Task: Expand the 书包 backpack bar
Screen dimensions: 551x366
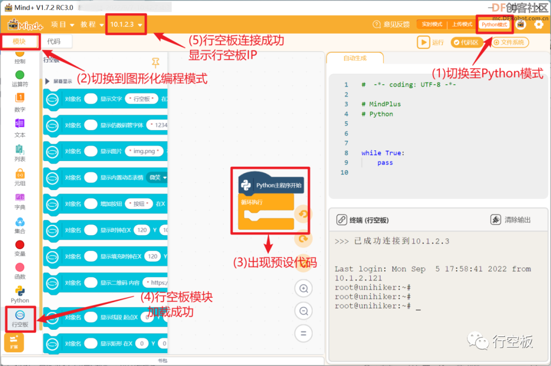Action: [162, 361]
